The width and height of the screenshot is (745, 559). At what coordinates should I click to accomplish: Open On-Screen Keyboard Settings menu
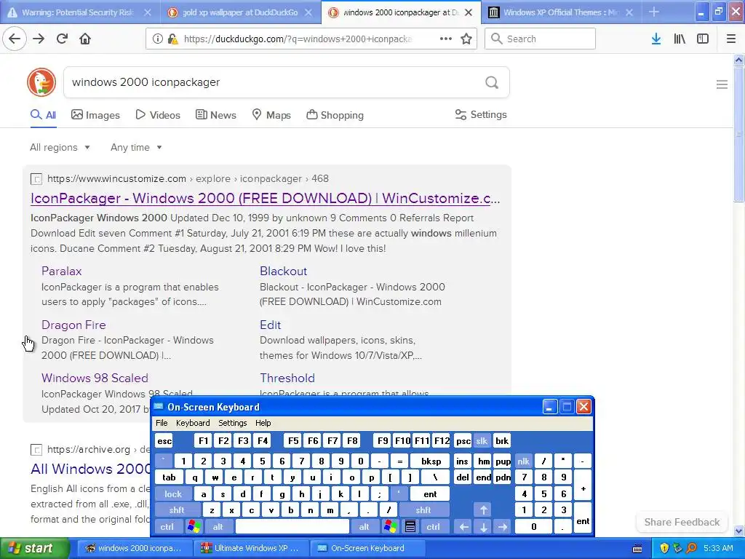pyautogui.click(x=232, y=423)
